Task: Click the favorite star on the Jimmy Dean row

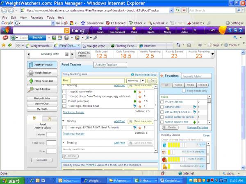Action: click(x=140, y=96)
